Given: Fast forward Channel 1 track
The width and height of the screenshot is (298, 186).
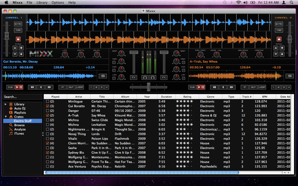Looking at the screenshot, I should coord(49,87).
